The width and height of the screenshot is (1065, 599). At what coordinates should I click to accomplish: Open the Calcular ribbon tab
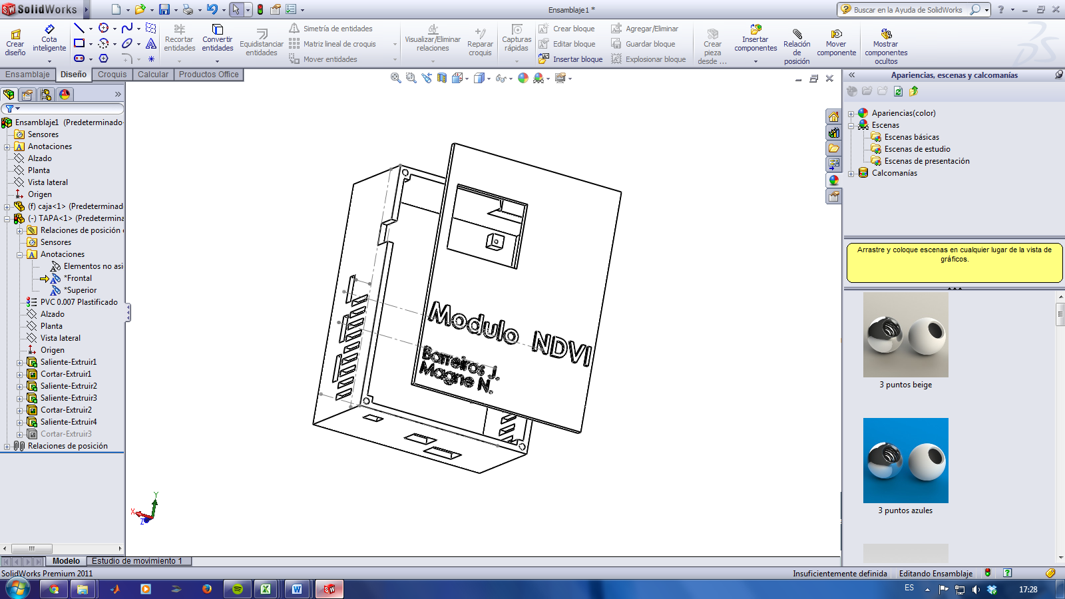pos(153,75)
